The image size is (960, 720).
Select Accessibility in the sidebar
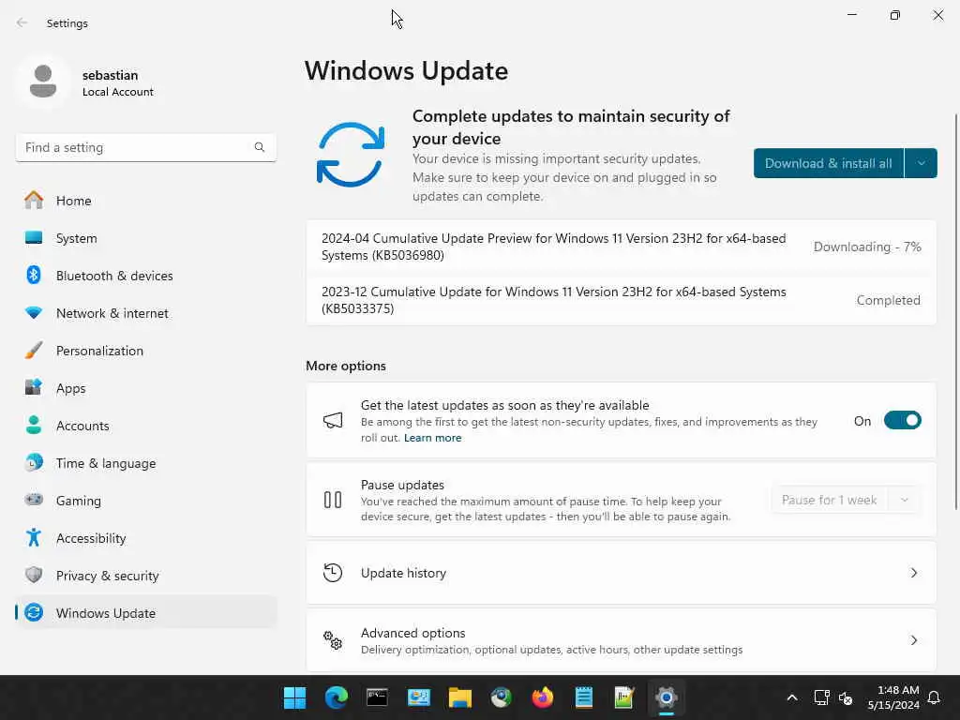coord(145,537)
